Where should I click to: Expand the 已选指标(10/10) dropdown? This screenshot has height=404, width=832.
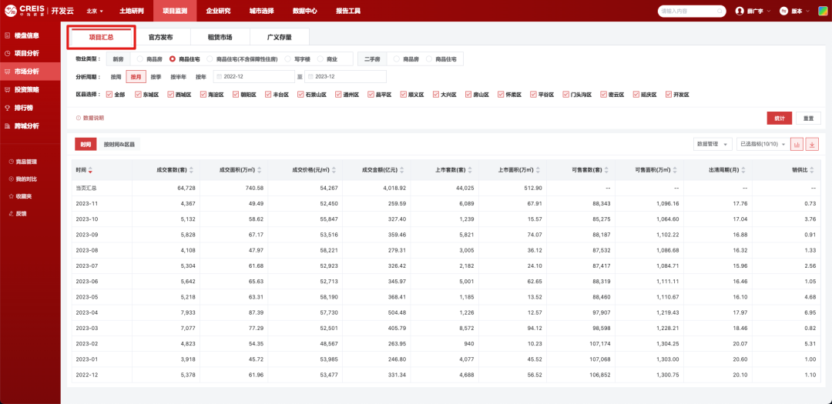click(x=761, y=144)
